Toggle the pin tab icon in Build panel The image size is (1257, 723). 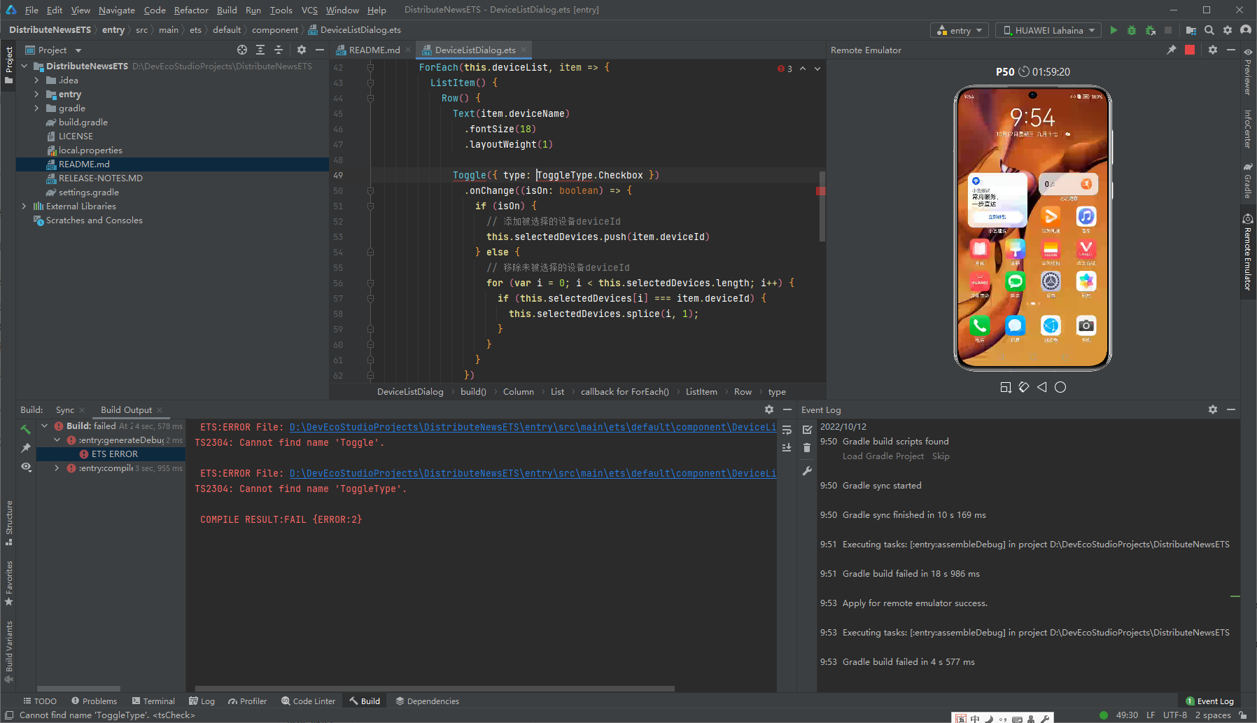pyautogui.click(x=26, y=448)
